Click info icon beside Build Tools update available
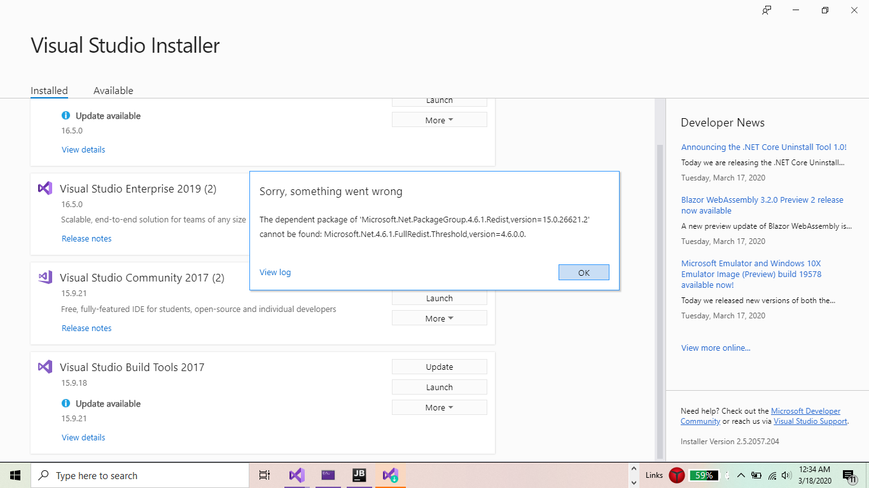Viewport: 869px width, 488px height. (66, 403)
